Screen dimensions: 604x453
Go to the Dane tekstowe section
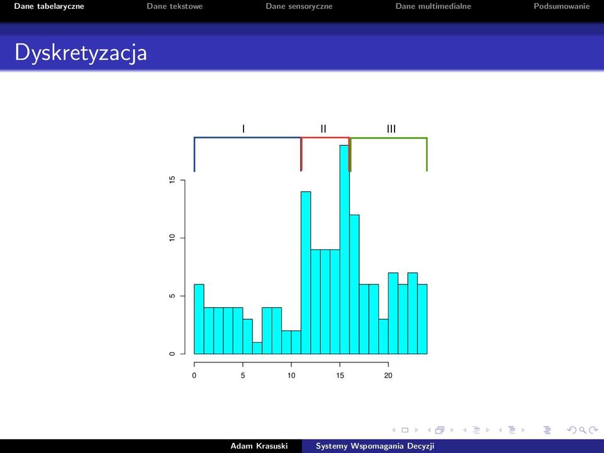point(174,6)
